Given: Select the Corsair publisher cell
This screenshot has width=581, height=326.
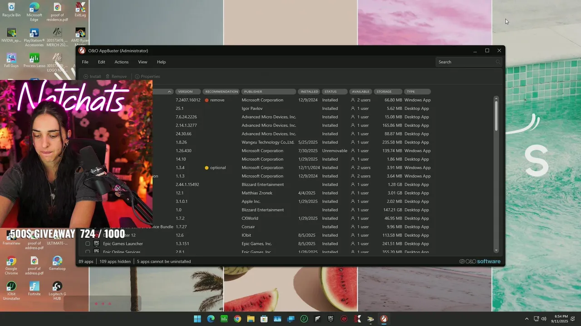Looking at the screenshot, I should [x=248, y=227].
